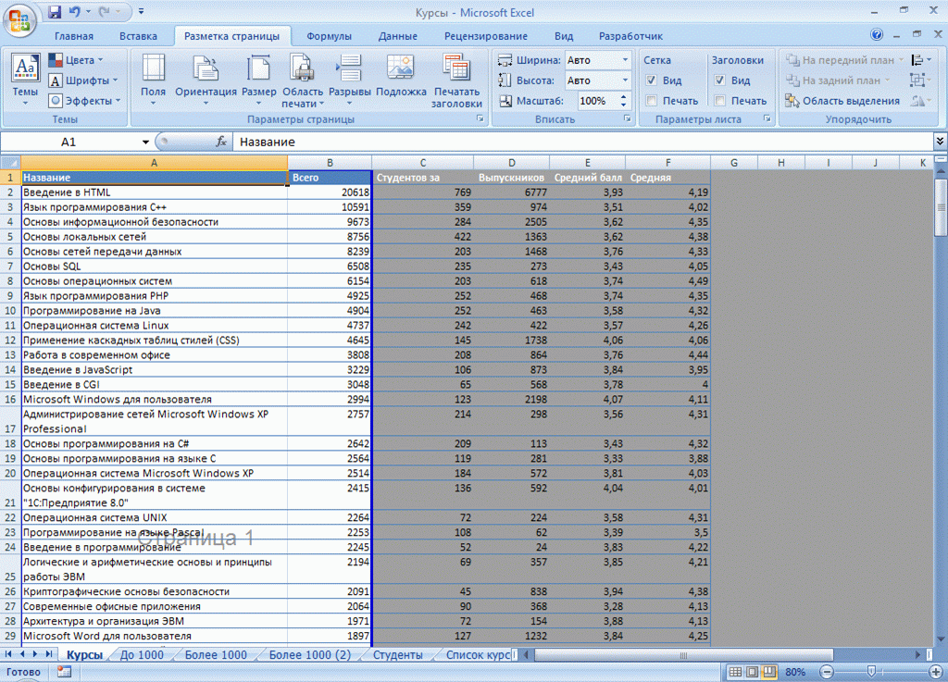Click the zoom slider handle
948x682 pixels.
[x=871, y=672]
